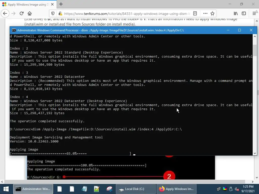Screen dimensions: 259x194
Task: Toggle Firefox reader view
Action: point(195,14)
